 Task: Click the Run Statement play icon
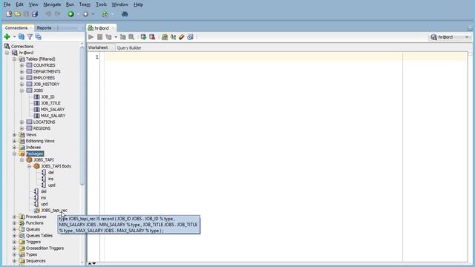(x=91, y=37)
